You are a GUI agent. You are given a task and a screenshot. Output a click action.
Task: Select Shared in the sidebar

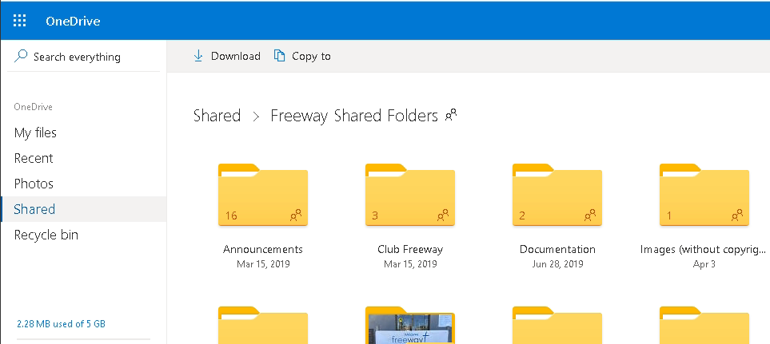tap(34, 209)
